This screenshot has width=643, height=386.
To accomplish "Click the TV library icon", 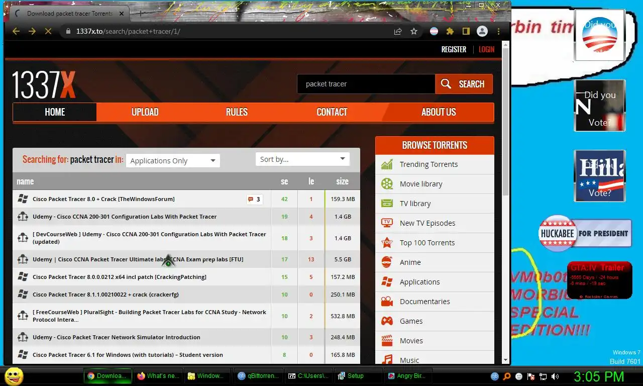I will pyautogui.click(x=387, y=204).
